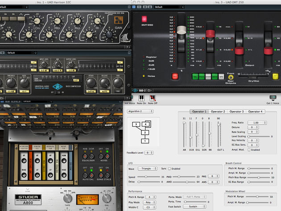Click the second green program button on EMT 250
This screenshot has width=281, height=211.
pos(202,77)
